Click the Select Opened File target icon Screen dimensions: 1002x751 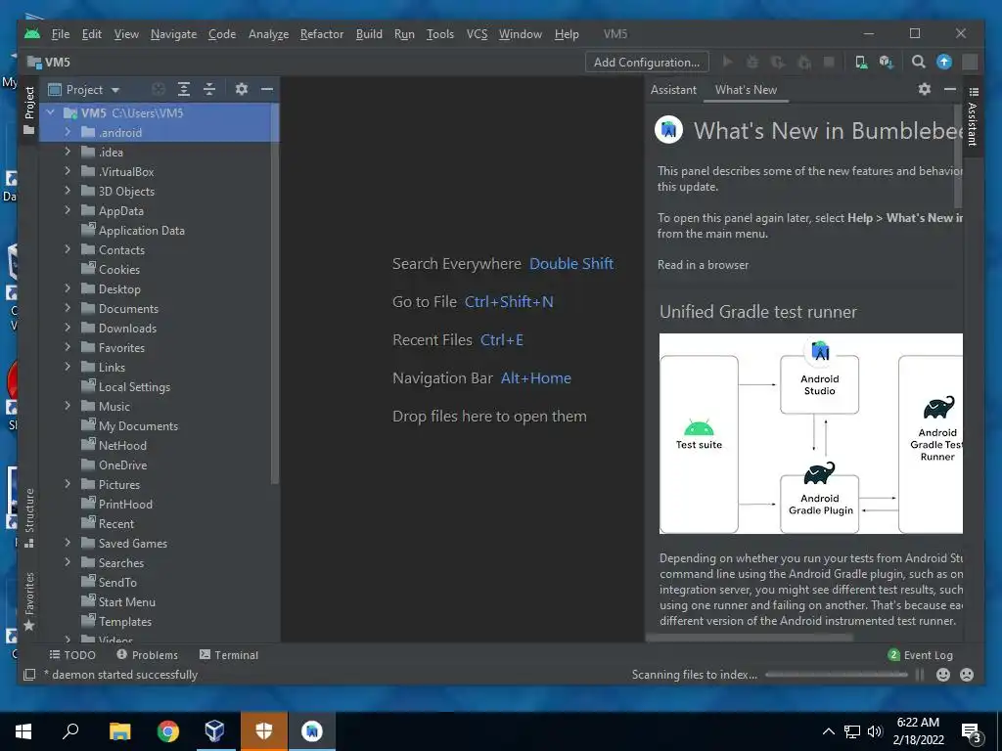point(159,89)
